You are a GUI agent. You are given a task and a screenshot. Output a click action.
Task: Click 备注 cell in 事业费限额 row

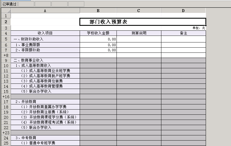183,45
